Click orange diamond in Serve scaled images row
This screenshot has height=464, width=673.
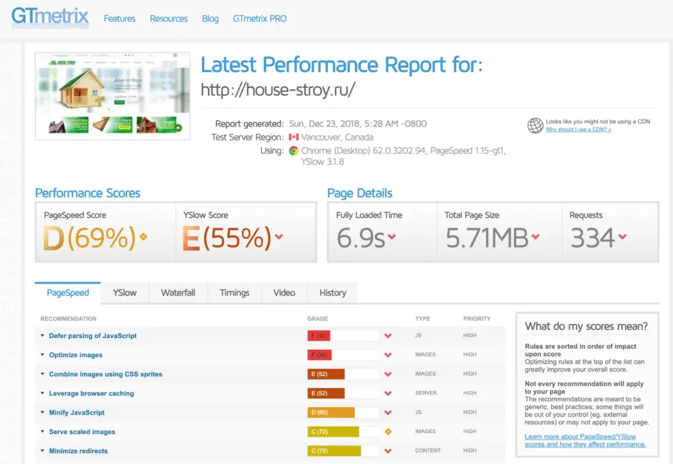tap(388, 431)
